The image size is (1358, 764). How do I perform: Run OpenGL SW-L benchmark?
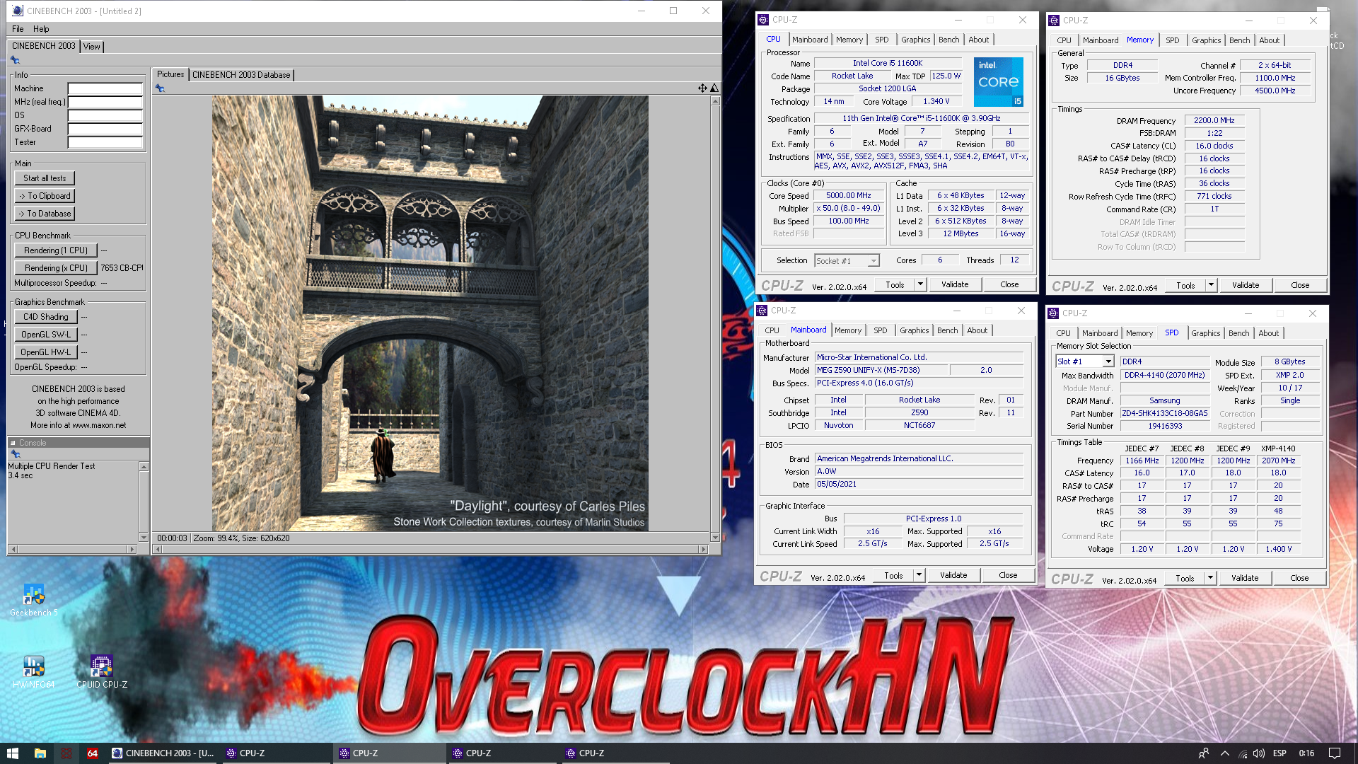(x=45, y=335)
